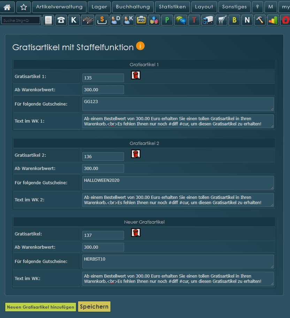Click the yellow B icon
Screen dimensions: 290x318
pyautogui.click(x=234, y=20)
